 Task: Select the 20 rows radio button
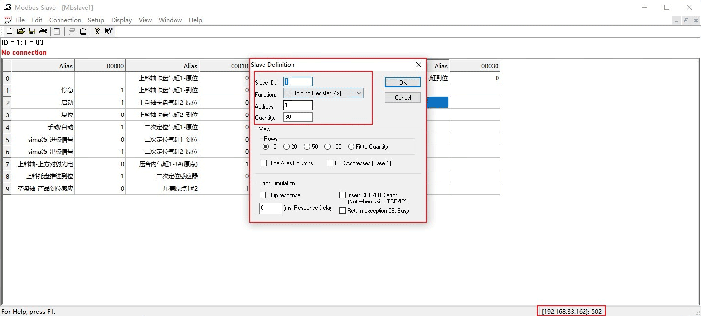[x=287, y=147]
